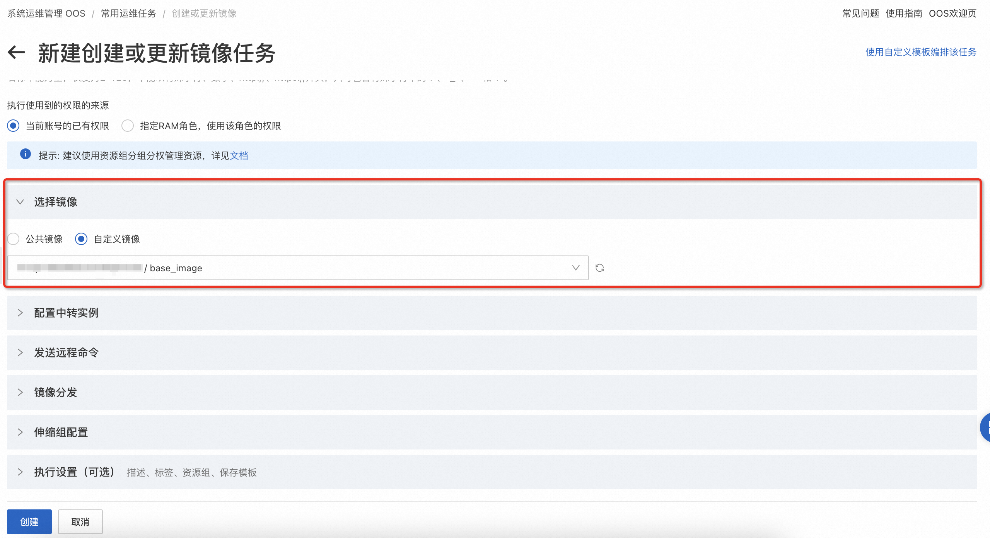Go to 系统运维管理 OOS breadcrumb
Screen dimensions: 990x538
tap(46, 14)
